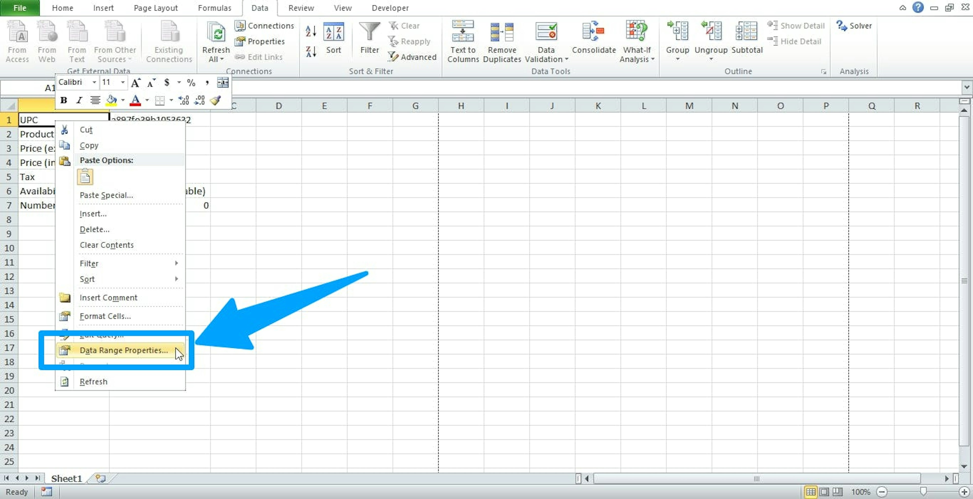Click Increase Font Size in mini toolbar

(136, 83)
